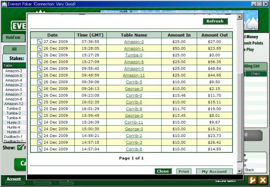
Task: Open the Account button at bottom left
Action: coord(14,179)
